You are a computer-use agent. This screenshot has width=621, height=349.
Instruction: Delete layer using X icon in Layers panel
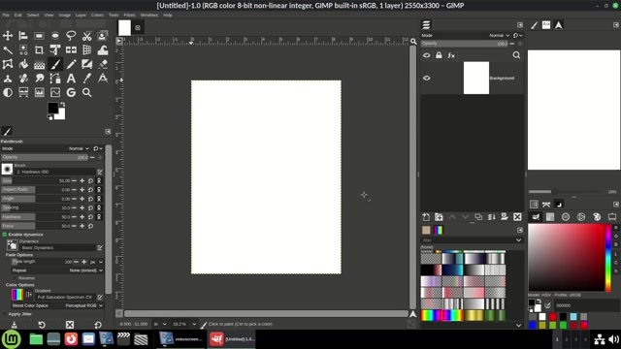(517, 217)
